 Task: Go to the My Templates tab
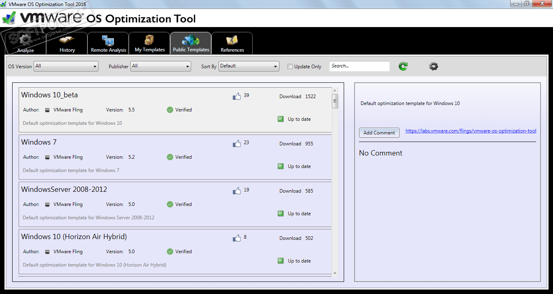pos(149,43)
